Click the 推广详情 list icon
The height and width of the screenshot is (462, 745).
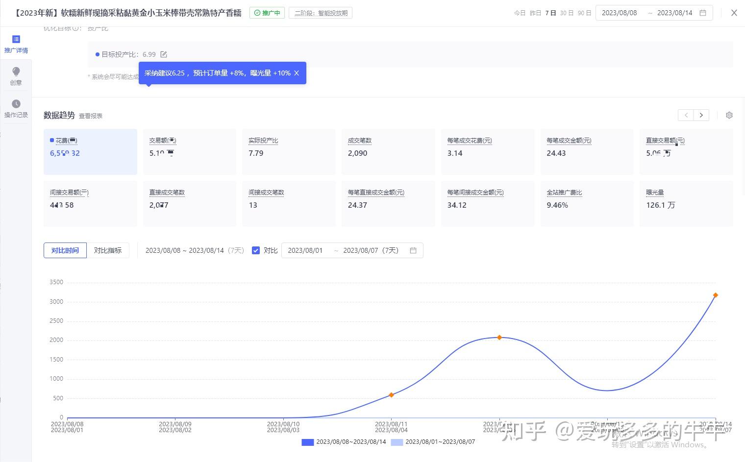click(16, 39)
